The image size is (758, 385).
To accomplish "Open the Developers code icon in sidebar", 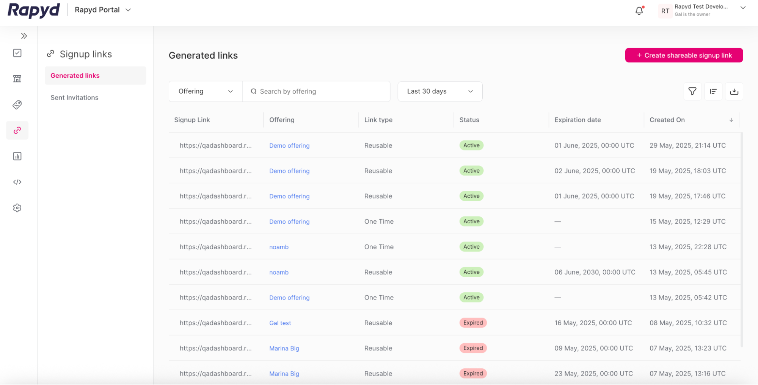I will pyautogui.click(x=17, y=182).
